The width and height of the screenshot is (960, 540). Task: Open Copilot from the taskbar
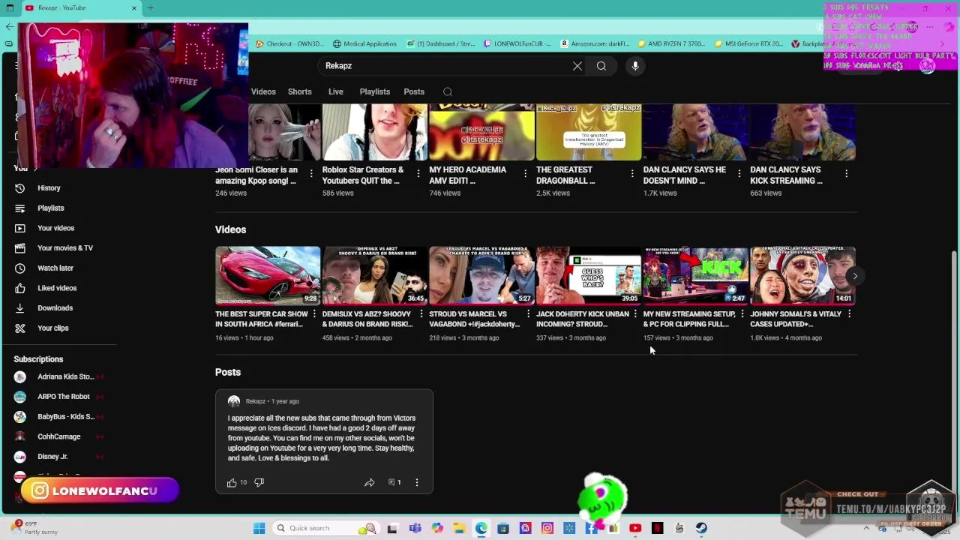[x=437, y=528]
